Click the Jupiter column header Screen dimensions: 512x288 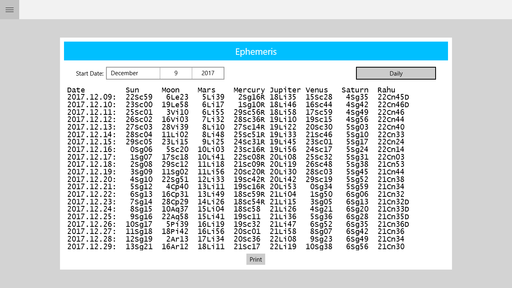pyautogui.click(x=285, y=90)
